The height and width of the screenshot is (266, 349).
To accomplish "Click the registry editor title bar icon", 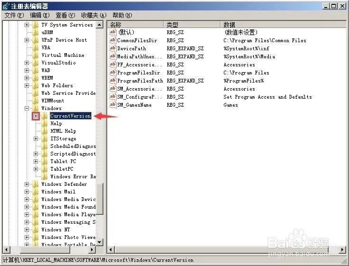I will pyautogui.click(x=6, y=6).
